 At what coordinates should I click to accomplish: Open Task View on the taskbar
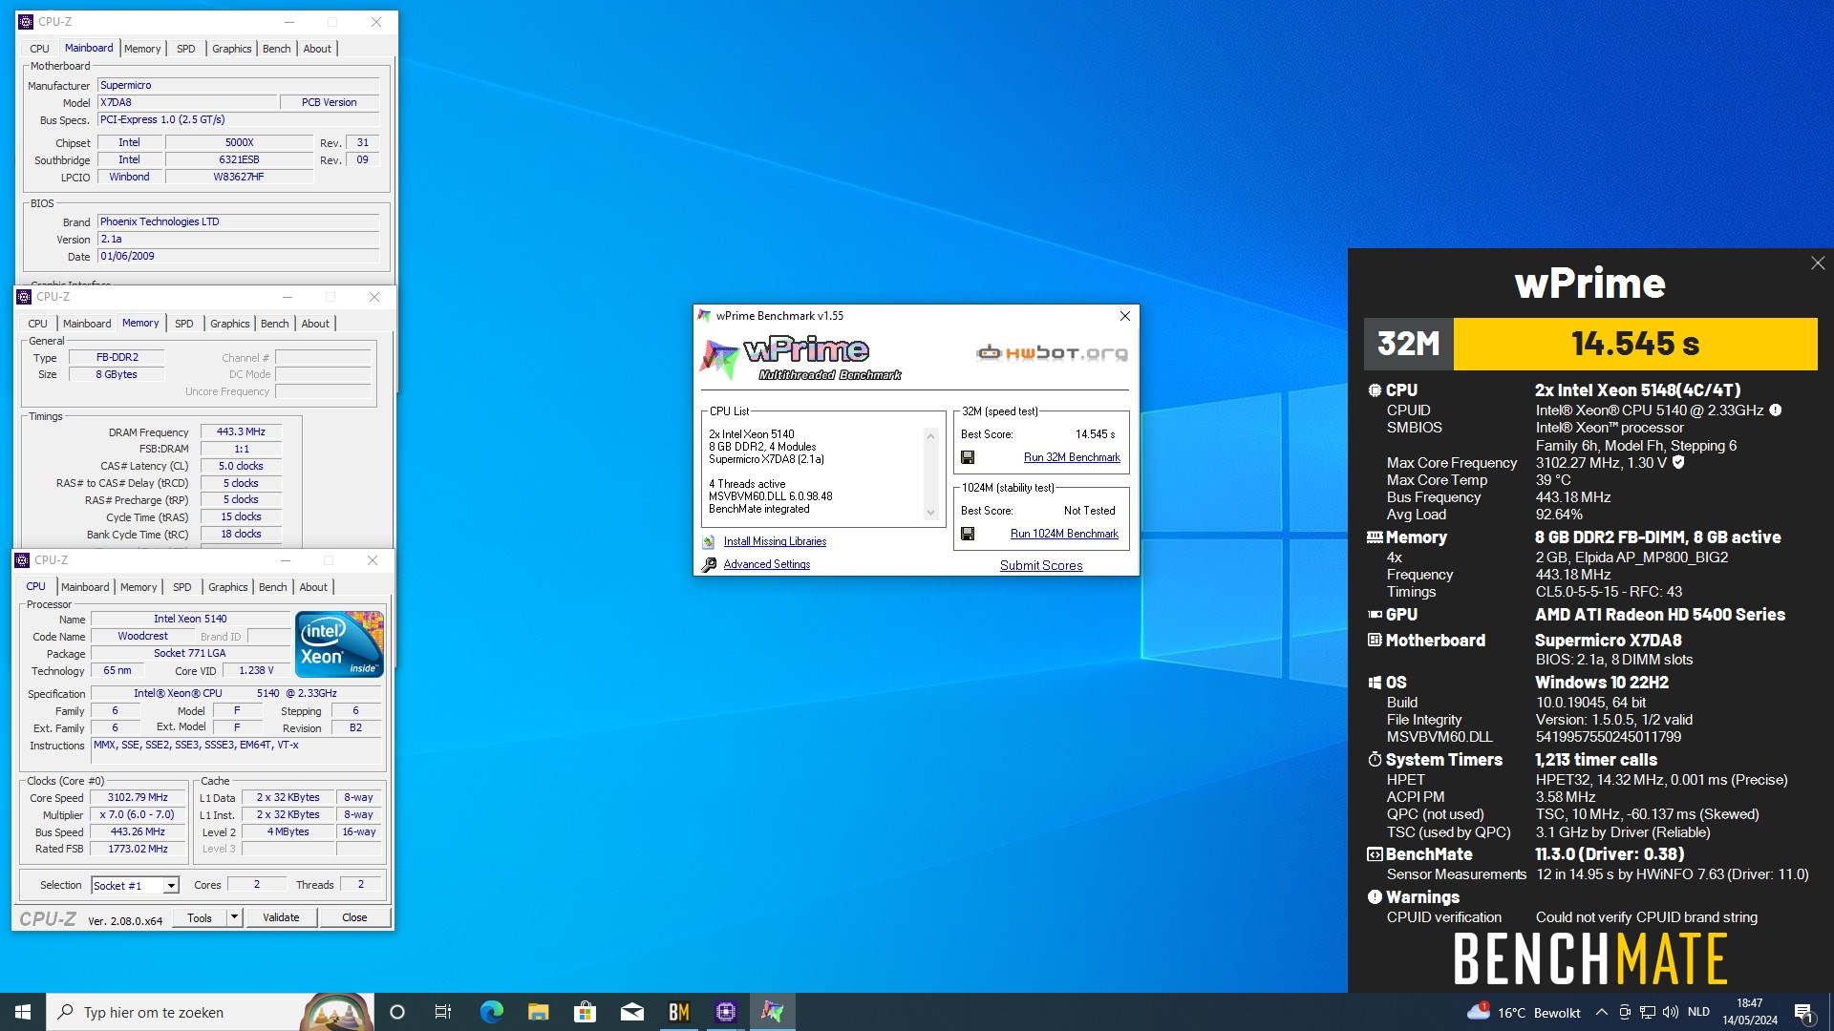click(x=443, y=1012)
